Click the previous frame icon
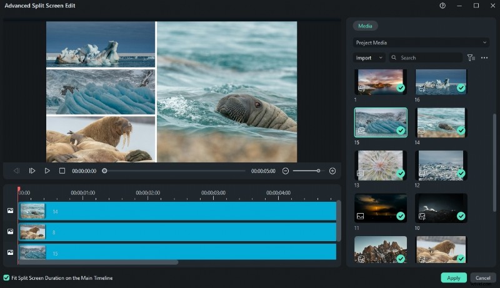Image resolution: width=500 pixels, height=288 pixels. (x=17, y=171)
